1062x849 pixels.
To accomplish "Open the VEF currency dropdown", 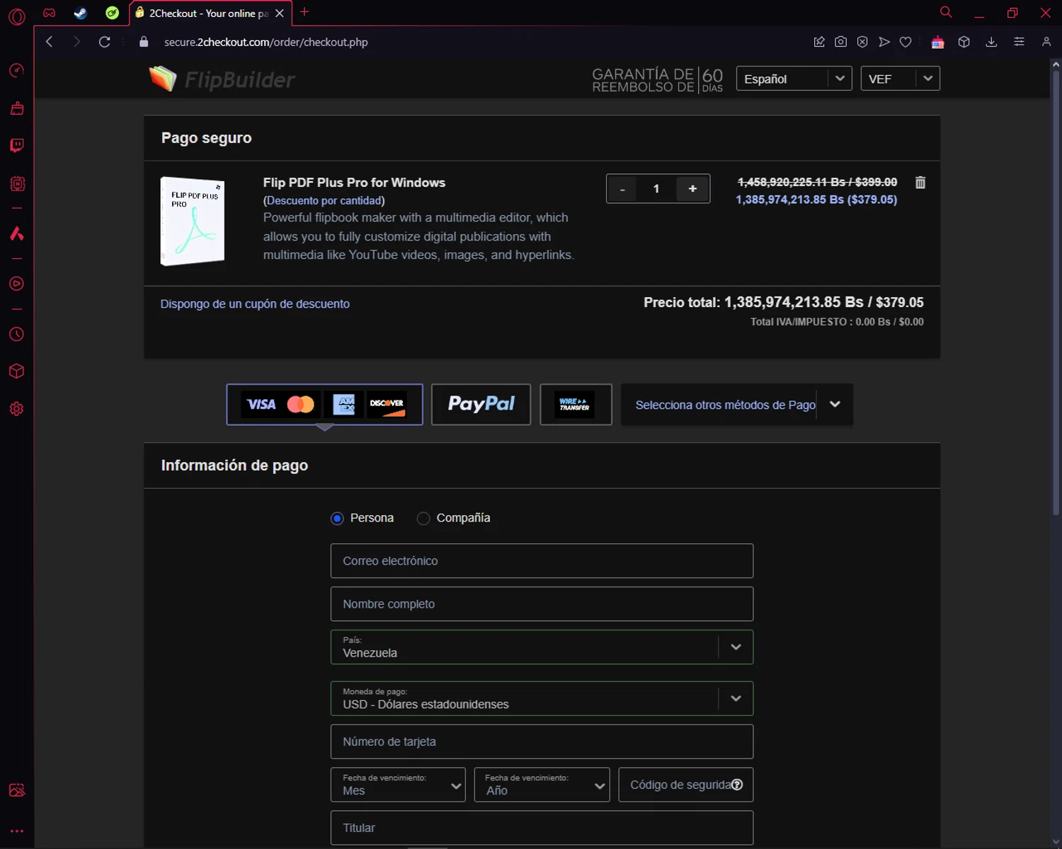I will point(900,79).
